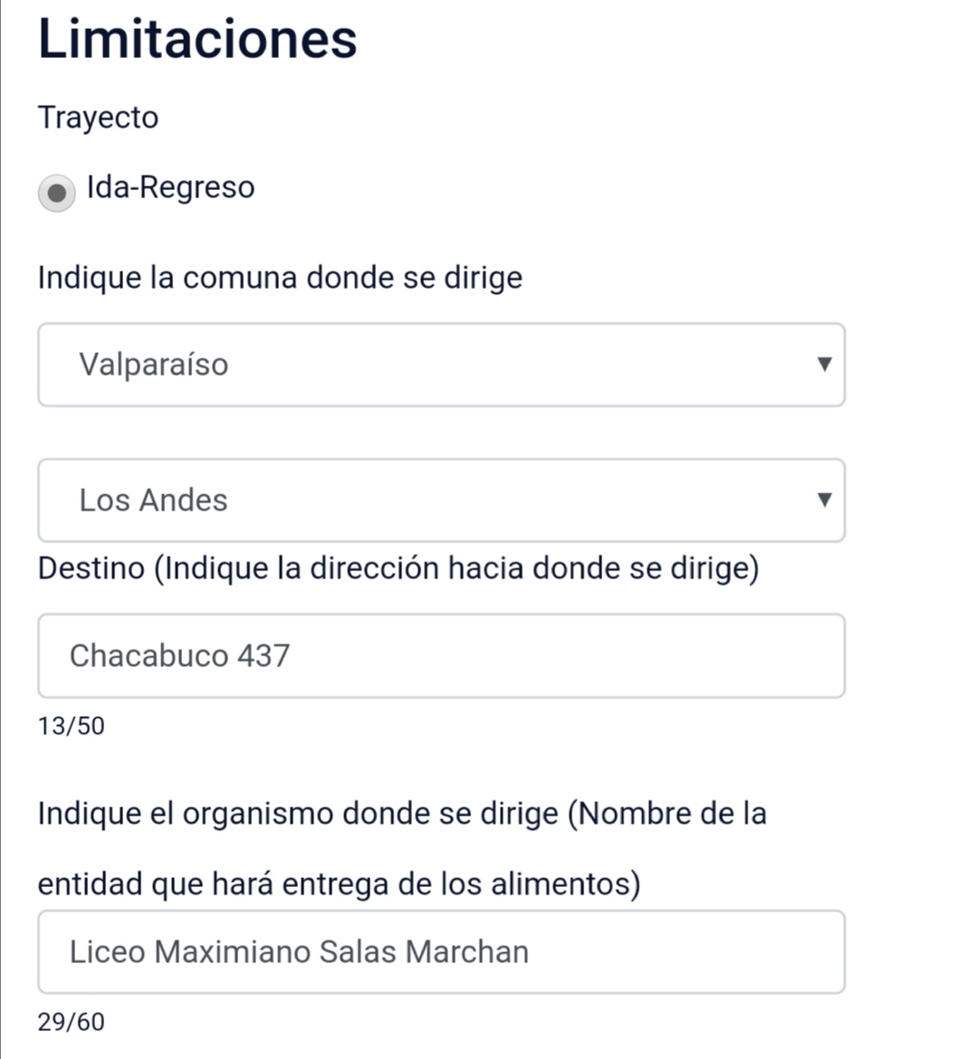The image size is (978, 1059).
Task: Click the arrow icon on Valparaíso dropdown
Action: pos(824,364)
